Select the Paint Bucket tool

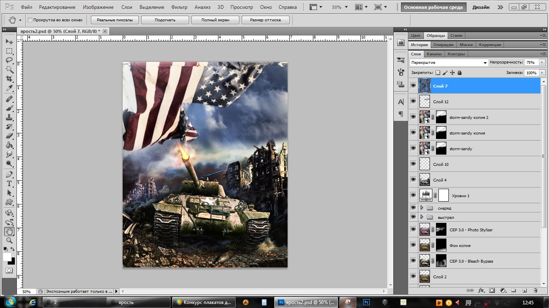(9, 145)
